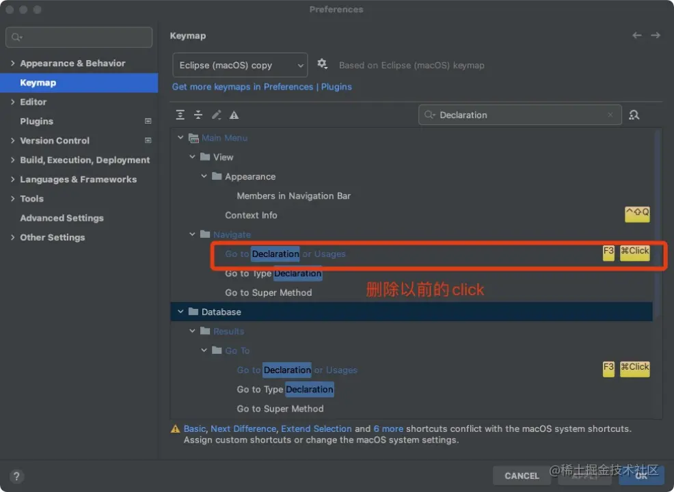
Task: Collapse the Main Menu tree node
Action: coord(180,137)
